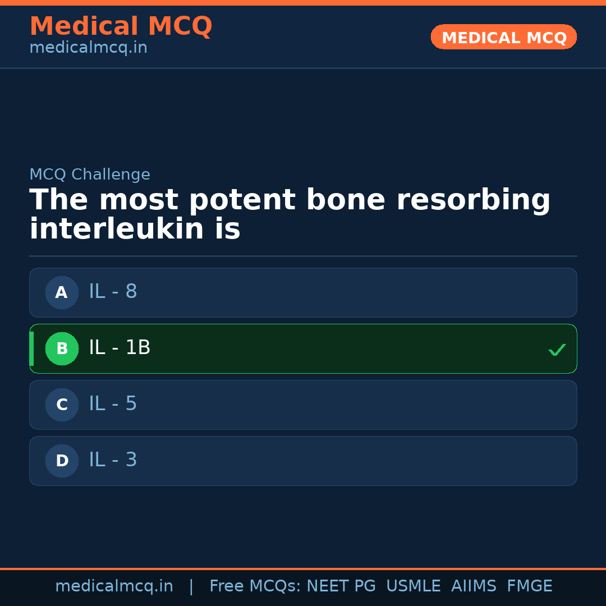Open the medicalmcq.in link in footer
The width and height of the screenshot is (606, 606).
click(x=114, y=586)
